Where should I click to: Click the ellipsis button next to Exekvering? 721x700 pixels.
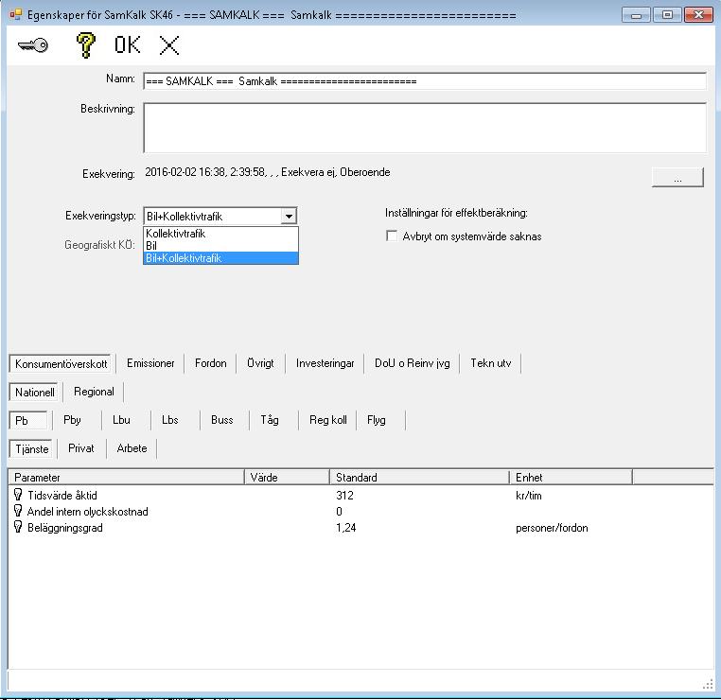(677, 177)
